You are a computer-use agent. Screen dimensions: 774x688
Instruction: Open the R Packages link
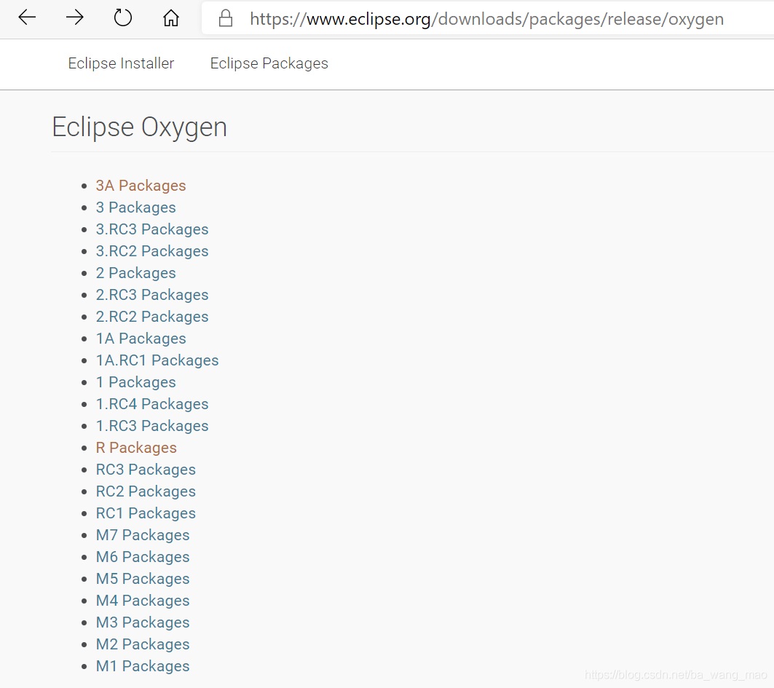tap(136, 448)
